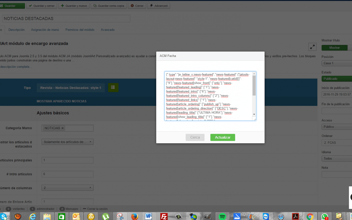The width and height of the screenshot is (352, 220).
Task: Click the JSON textarea in ACM dialog
Action: coord(208,96)
